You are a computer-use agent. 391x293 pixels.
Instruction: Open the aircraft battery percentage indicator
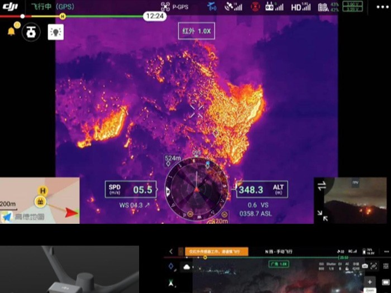(x=328, y=7)
